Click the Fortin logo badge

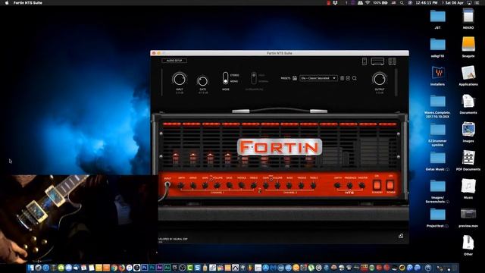[x=280, y=147]
